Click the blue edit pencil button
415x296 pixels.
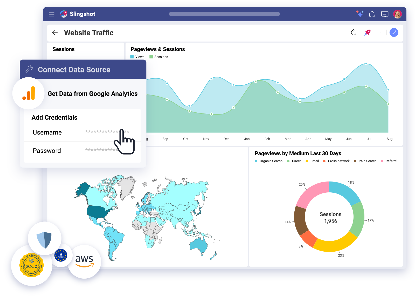click(394, 32)
